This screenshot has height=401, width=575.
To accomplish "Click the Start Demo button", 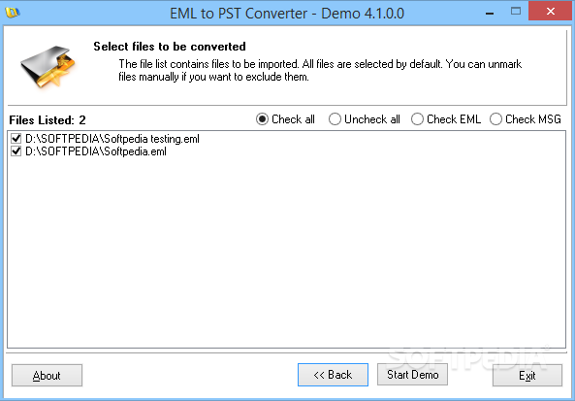I will (412, 375).
